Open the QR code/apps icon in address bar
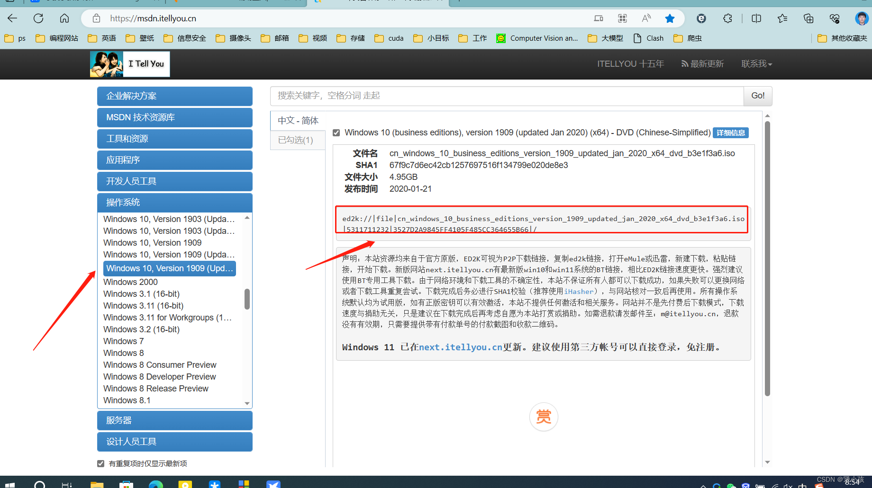 622,18
